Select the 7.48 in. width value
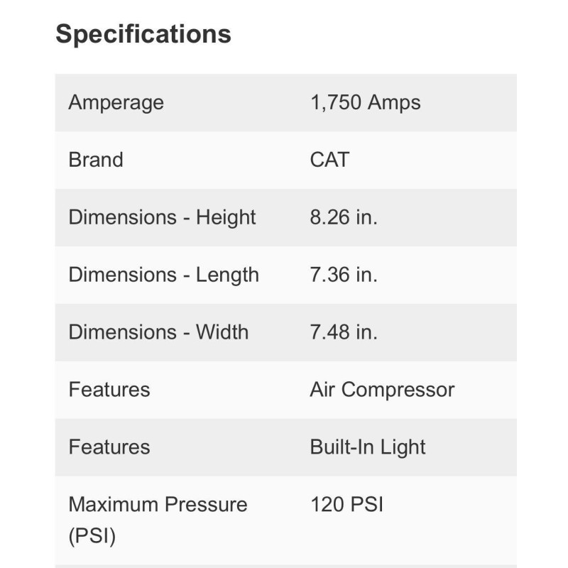568x568 pixels. [x=344, y=332]
